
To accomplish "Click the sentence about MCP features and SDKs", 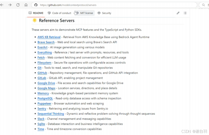I will (x=87, y=30).
